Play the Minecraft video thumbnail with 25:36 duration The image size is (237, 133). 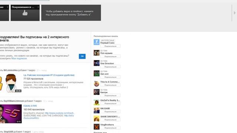point(11,83)
